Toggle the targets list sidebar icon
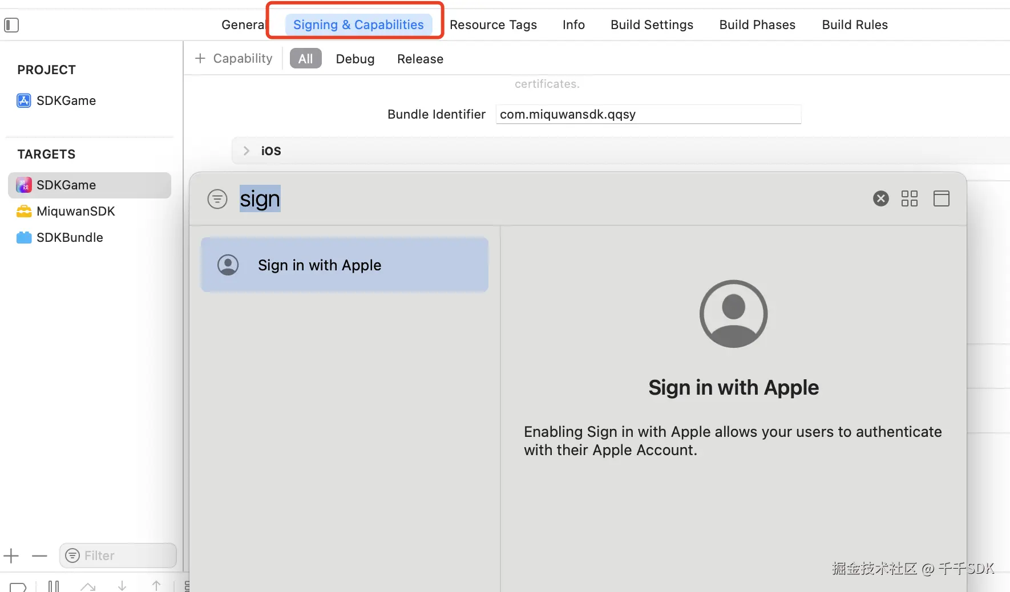Image resolution: width=1010 pixels, height=592 pixels. (11, 25)
